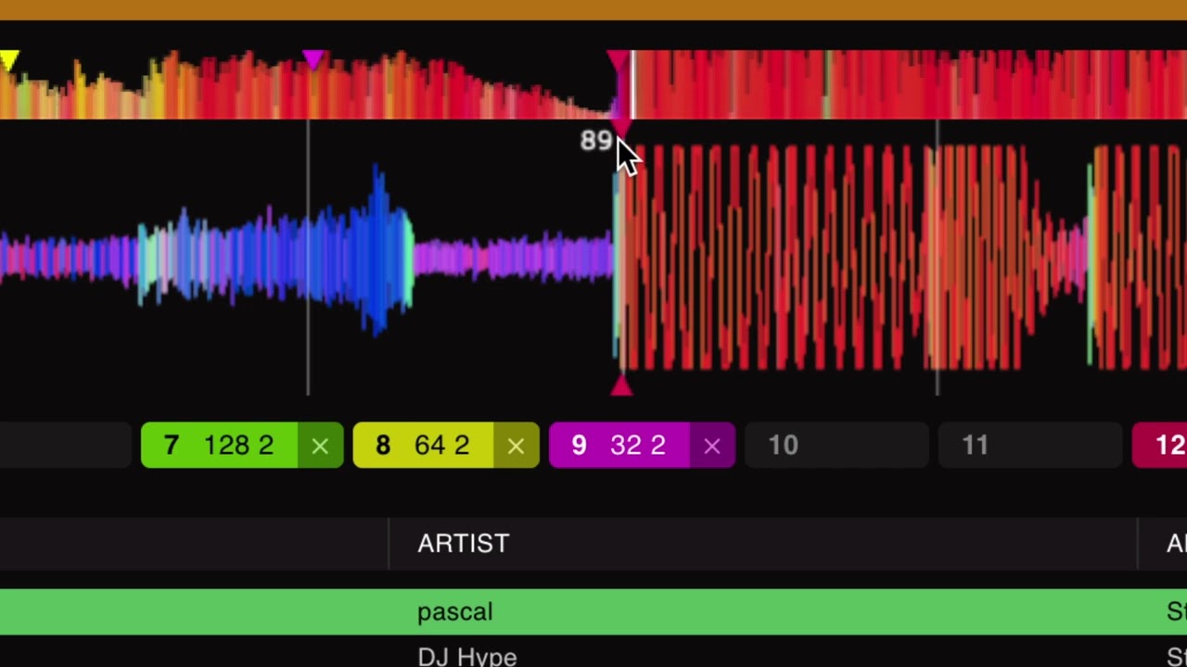Trigger yellow cue pad 8 labeled 64 2
Image resolution: width=1187 pixels, height=667 pixels.
point(424,446)
